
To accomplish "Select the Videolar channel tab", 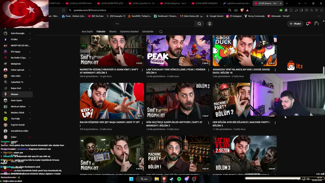I will 101,32.
